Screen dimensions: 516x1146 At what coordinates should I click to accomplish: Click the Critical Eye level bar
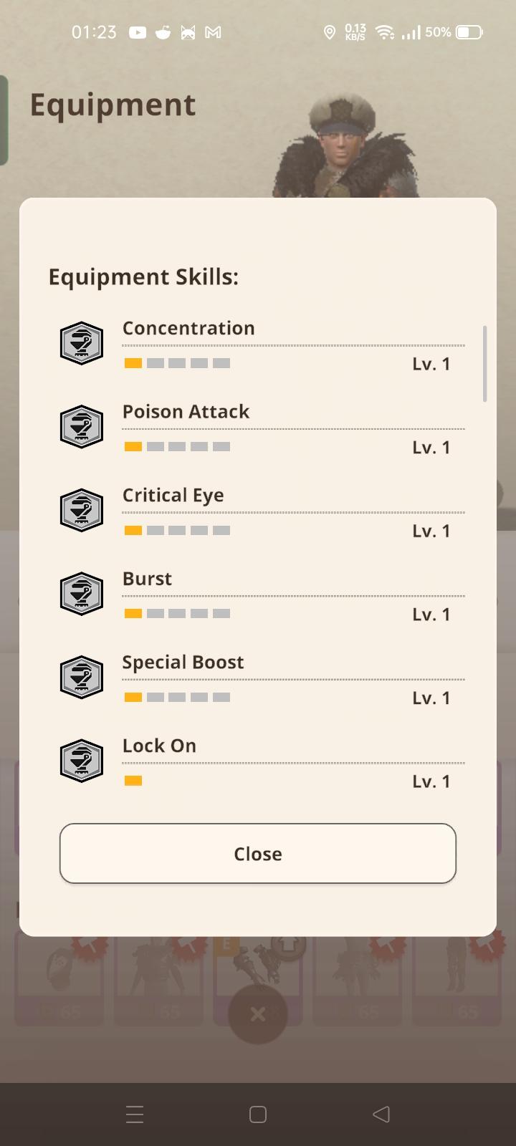tap(177, 531)
